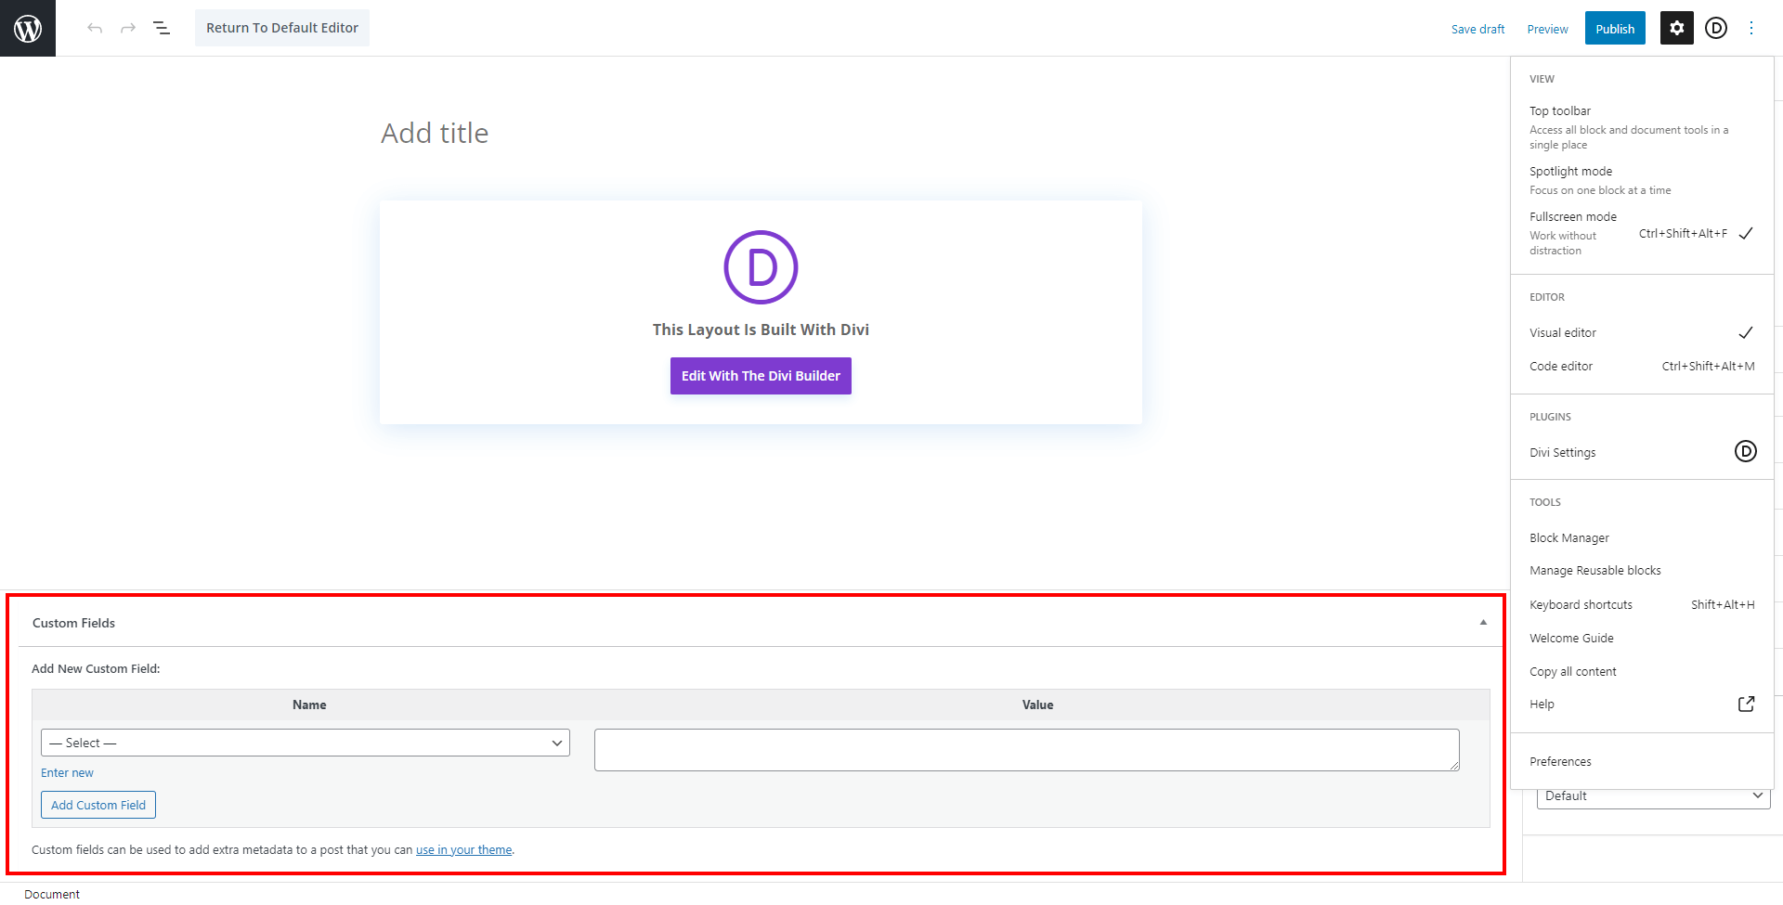Open Divi icon in top toolbar
This screenshot has height=905, width=1783.
tap(1716, 28)
